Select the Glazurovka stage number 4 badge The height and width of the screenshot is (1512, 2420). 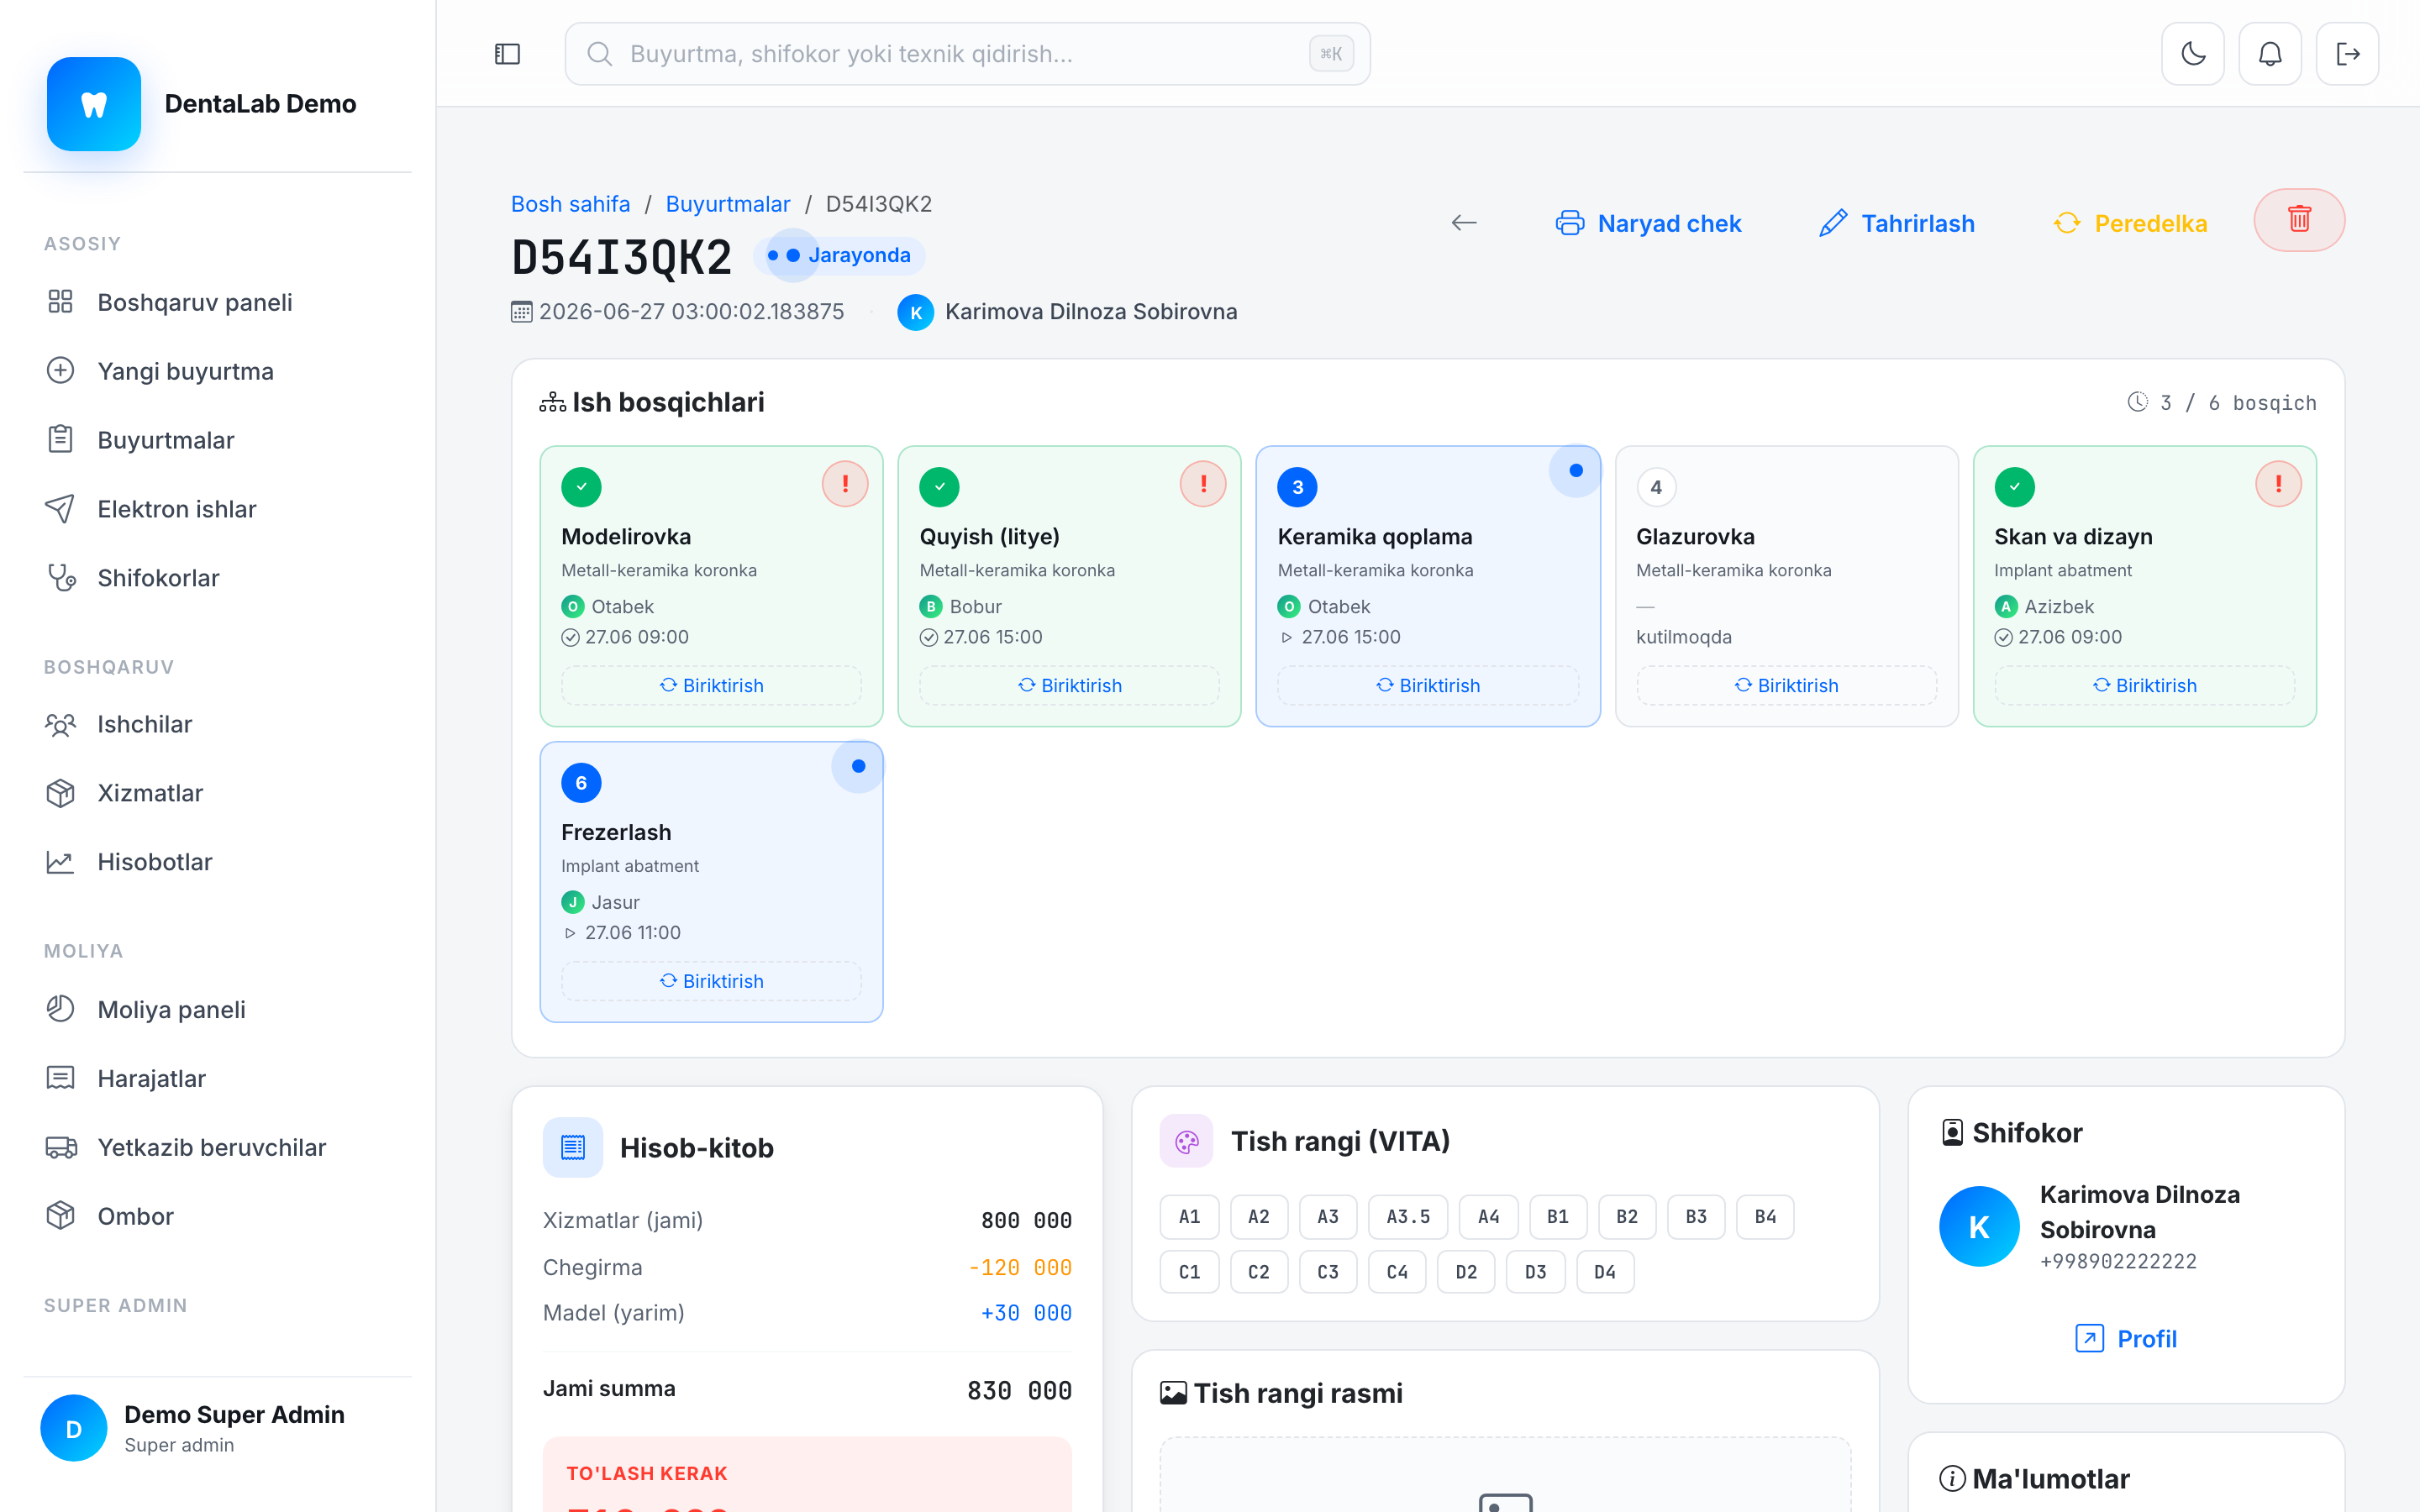point(1656,487)
